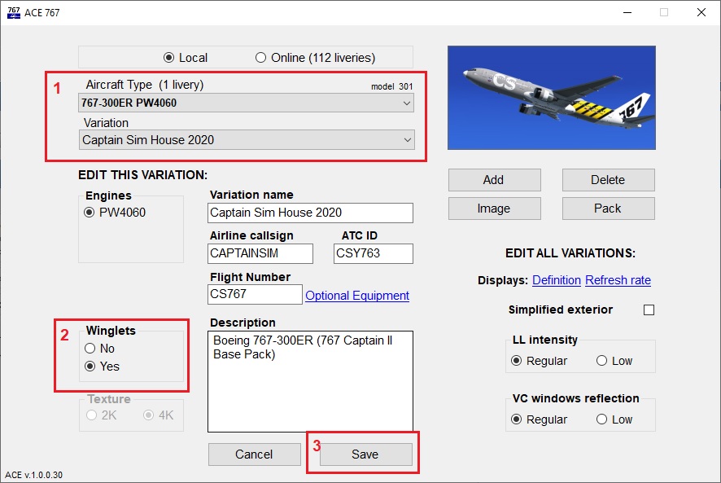This screenshot has width=721, height=483.
Task: Click the 767 livery preview image
Action: pyautogui.click(x=551, y=98)
